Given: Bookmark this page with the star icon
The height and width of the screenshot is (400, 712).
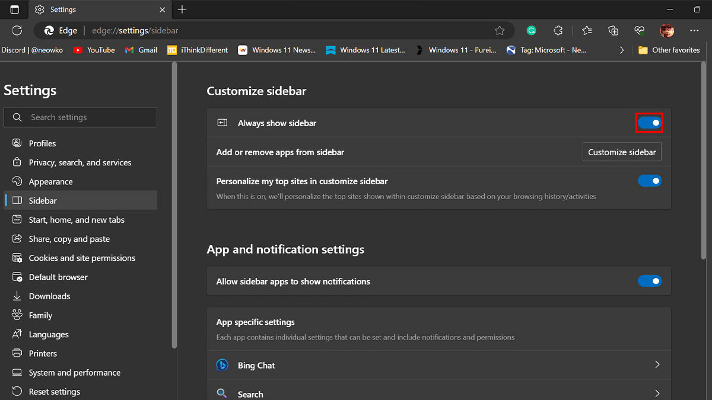Looking at the screenshot, I should (x=500, y=30).
